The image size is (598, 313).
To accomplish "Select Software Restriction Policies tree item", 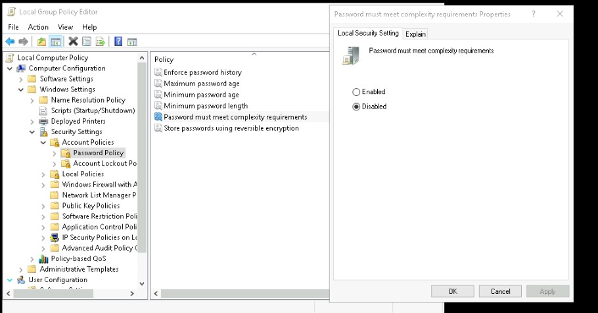I will click(99, 216).
